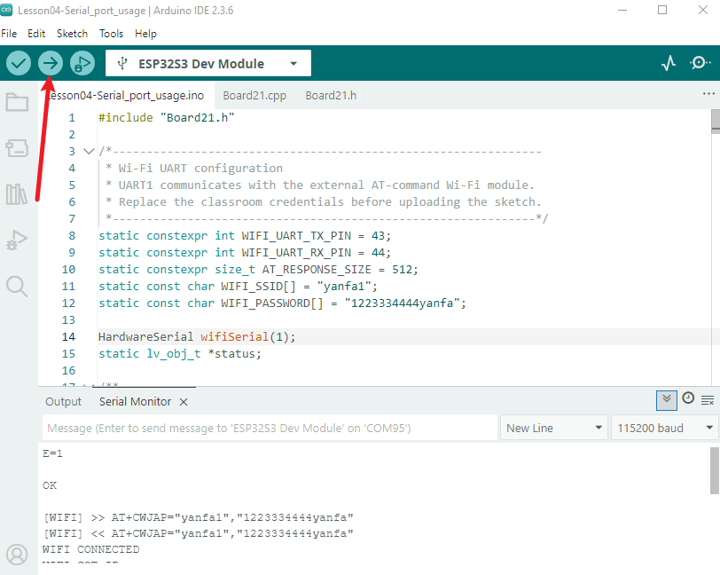Click the #include "Board21.h" line

click(x=166, y=118)
